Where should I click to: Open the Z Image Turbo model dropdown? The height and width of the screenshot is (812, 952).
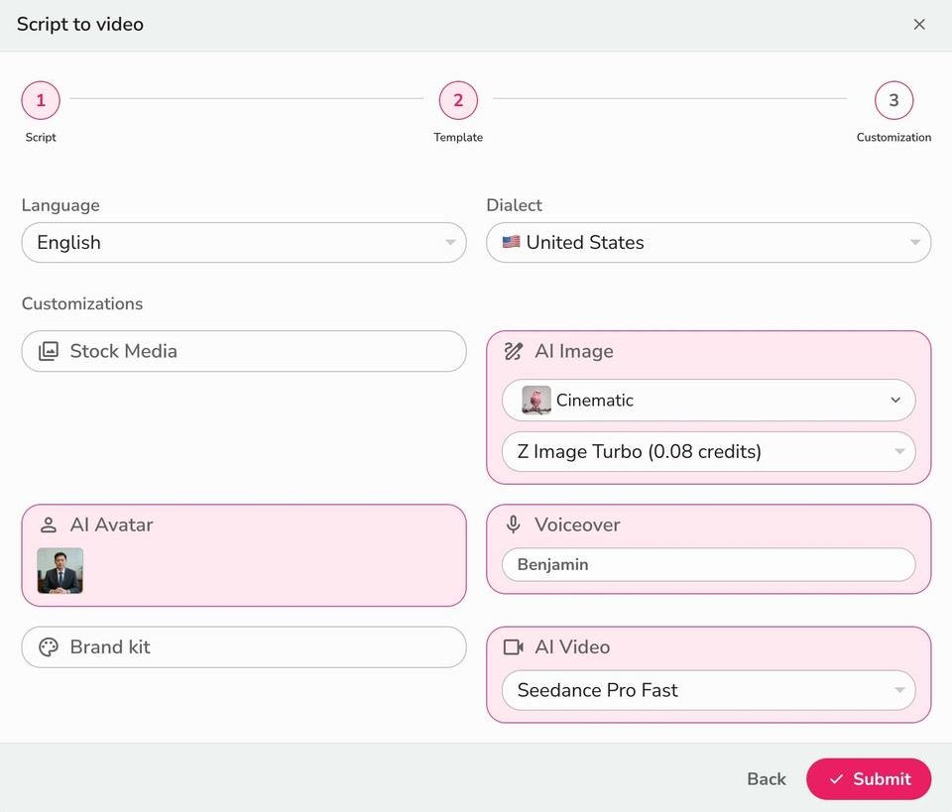pyautogui.click(x=708, y=452)
